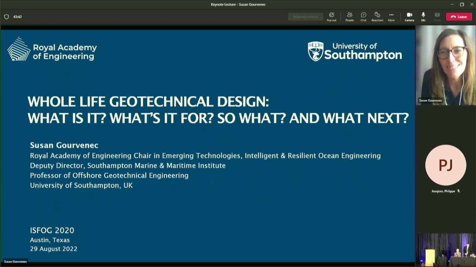
Task: Click the shield security icon
Action: coord(6,17)
